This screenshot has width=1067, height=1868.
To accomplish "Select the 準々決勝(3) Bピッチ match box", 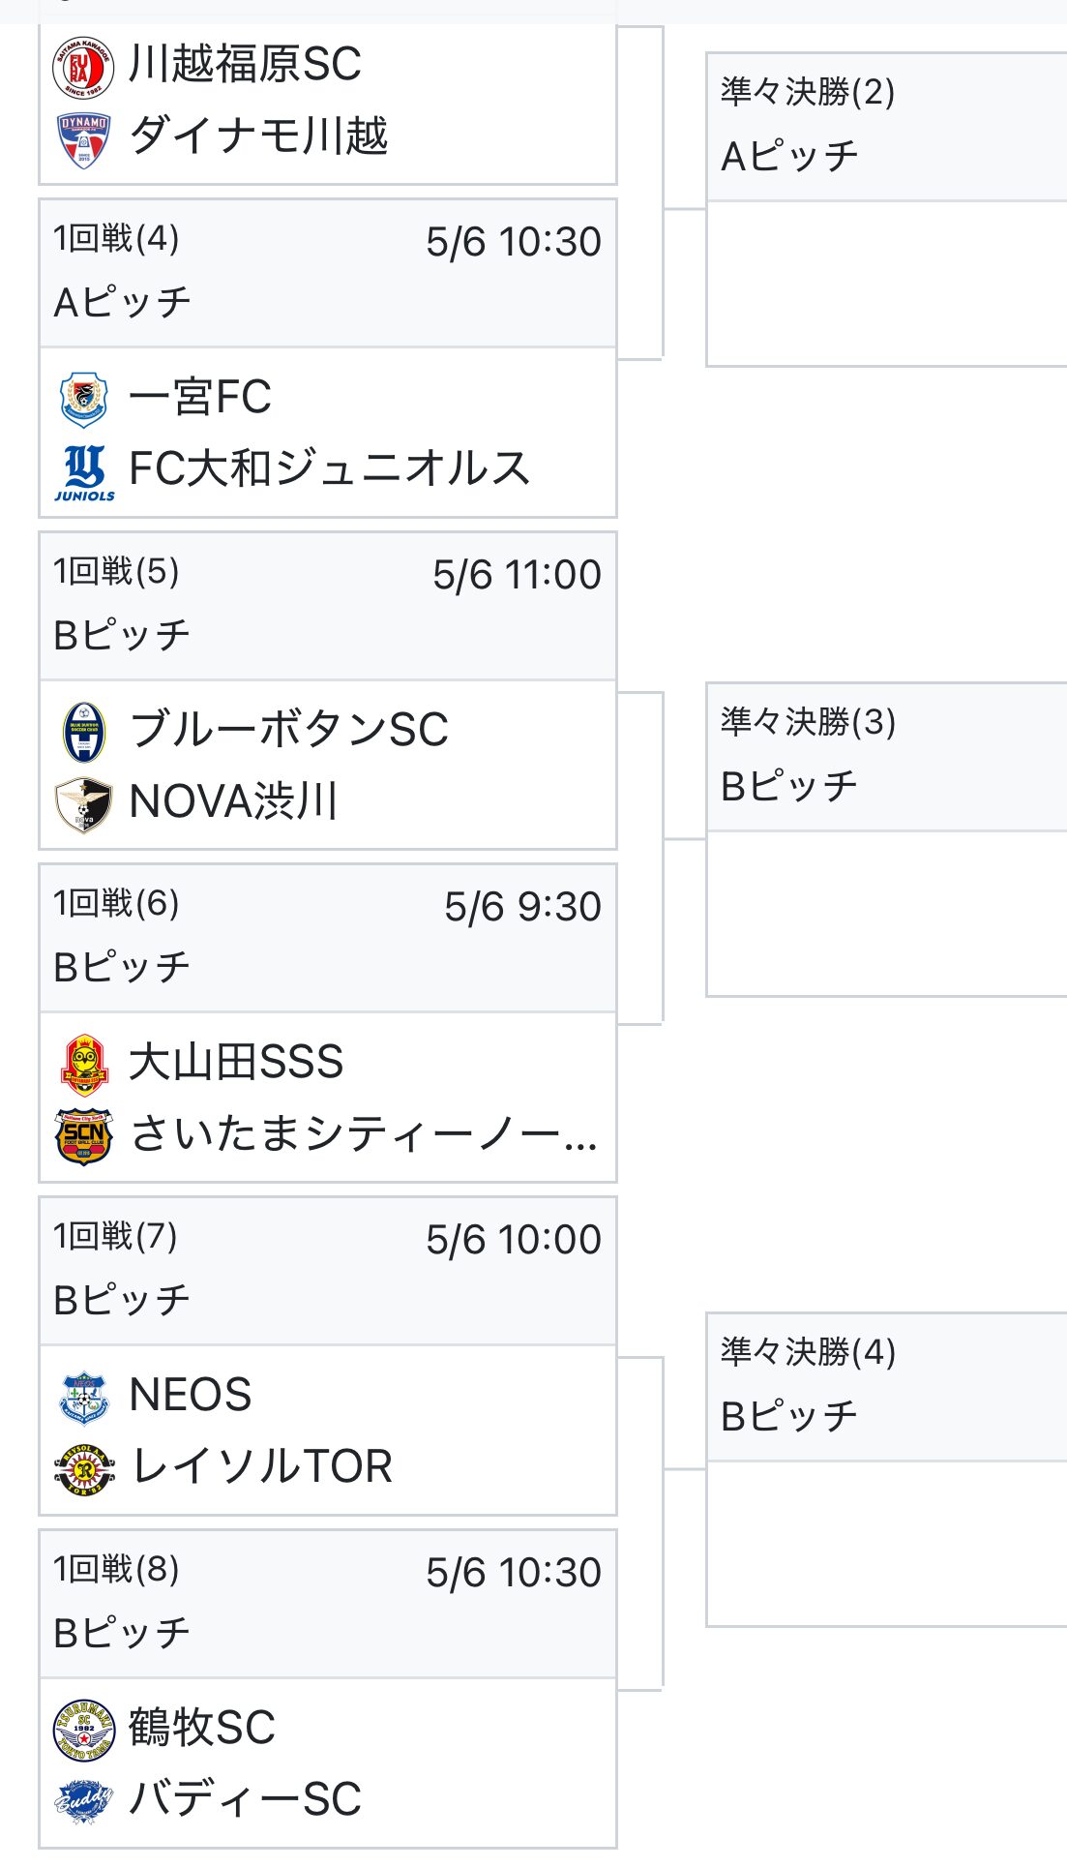I will 887,840.
